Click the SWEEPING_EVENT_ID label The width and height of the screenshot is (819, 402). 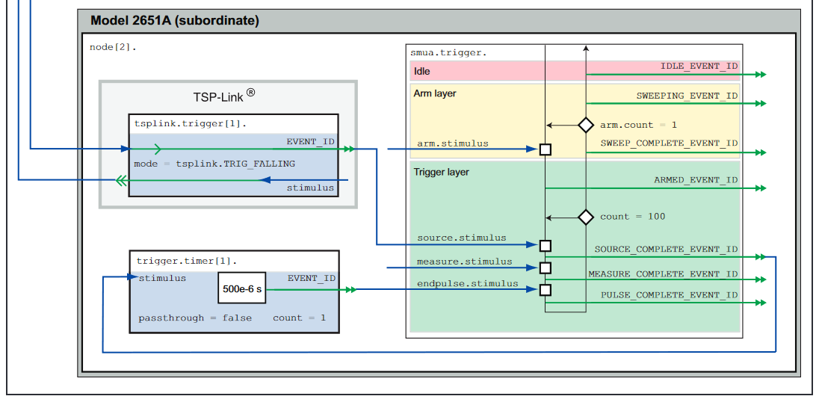687,96
